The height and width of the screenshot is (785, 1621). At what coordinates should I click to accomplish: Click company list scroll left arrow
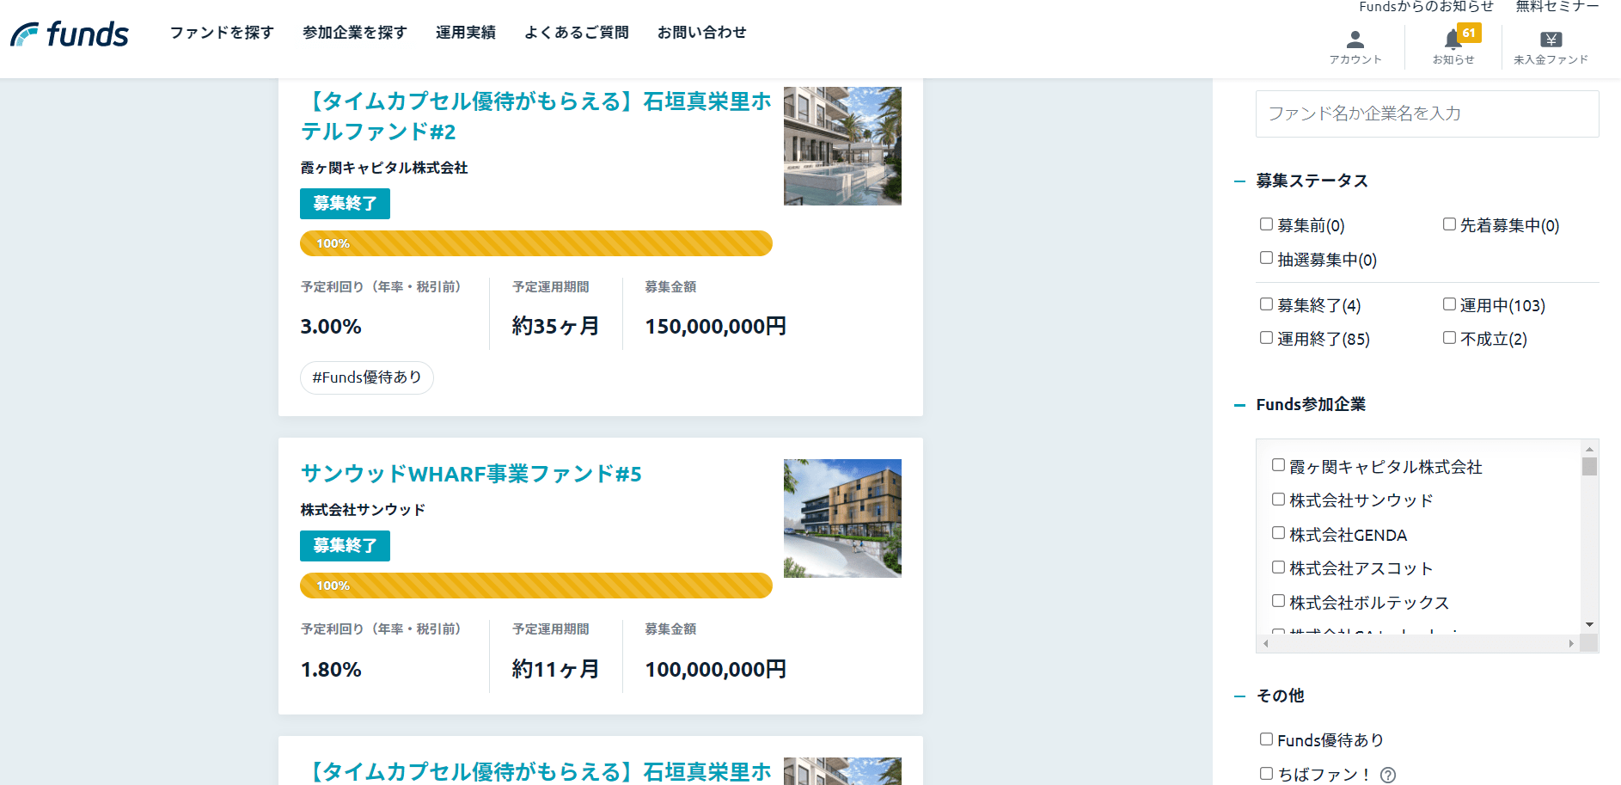point(1265,644)
